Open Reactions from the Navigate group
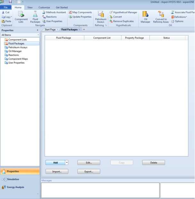195x199 pixels. click(50, 17)
